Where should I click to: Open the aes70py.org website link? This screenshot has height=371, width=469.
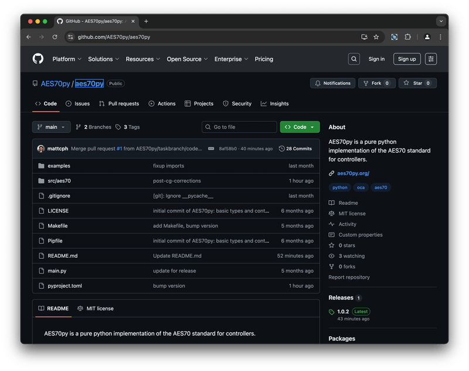[x=353, y=173]
